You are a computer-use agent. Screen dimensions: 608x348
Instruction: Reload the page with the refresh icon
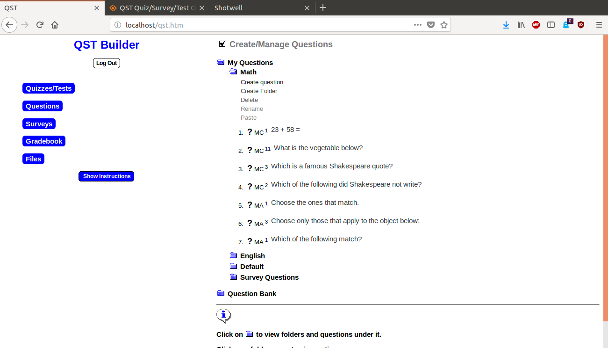pyautogui.click(x=40, y=25)
